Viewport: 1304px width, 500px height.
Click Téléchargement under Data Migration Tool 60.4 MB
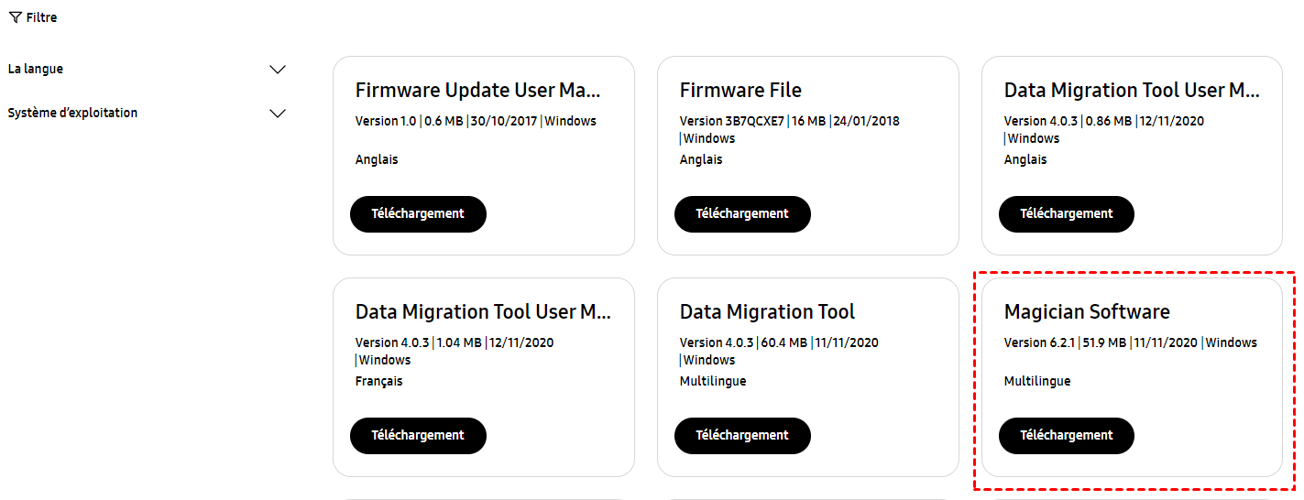pyautogui.click(x=742, y=435)
